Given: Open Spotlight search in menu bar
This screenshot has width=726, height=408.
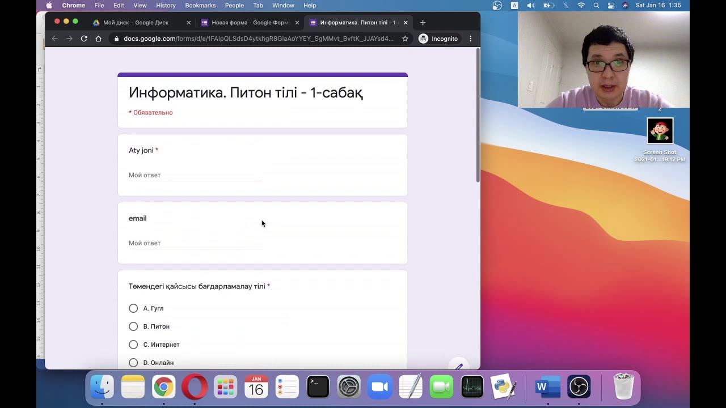Looking at the screenshot, I should [596, 6].
